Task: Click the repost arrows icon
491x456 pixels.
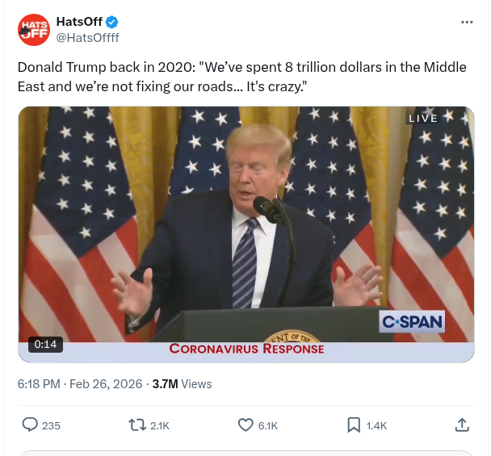Action: (x=137, y=425)
